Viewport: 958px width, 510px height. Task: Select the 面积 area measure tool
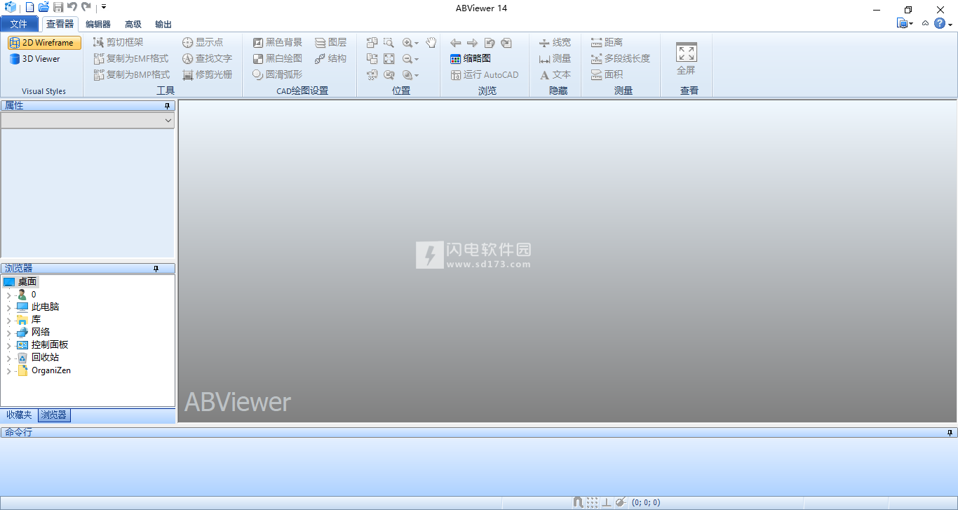pyautogui.click(x=607, y=74)
